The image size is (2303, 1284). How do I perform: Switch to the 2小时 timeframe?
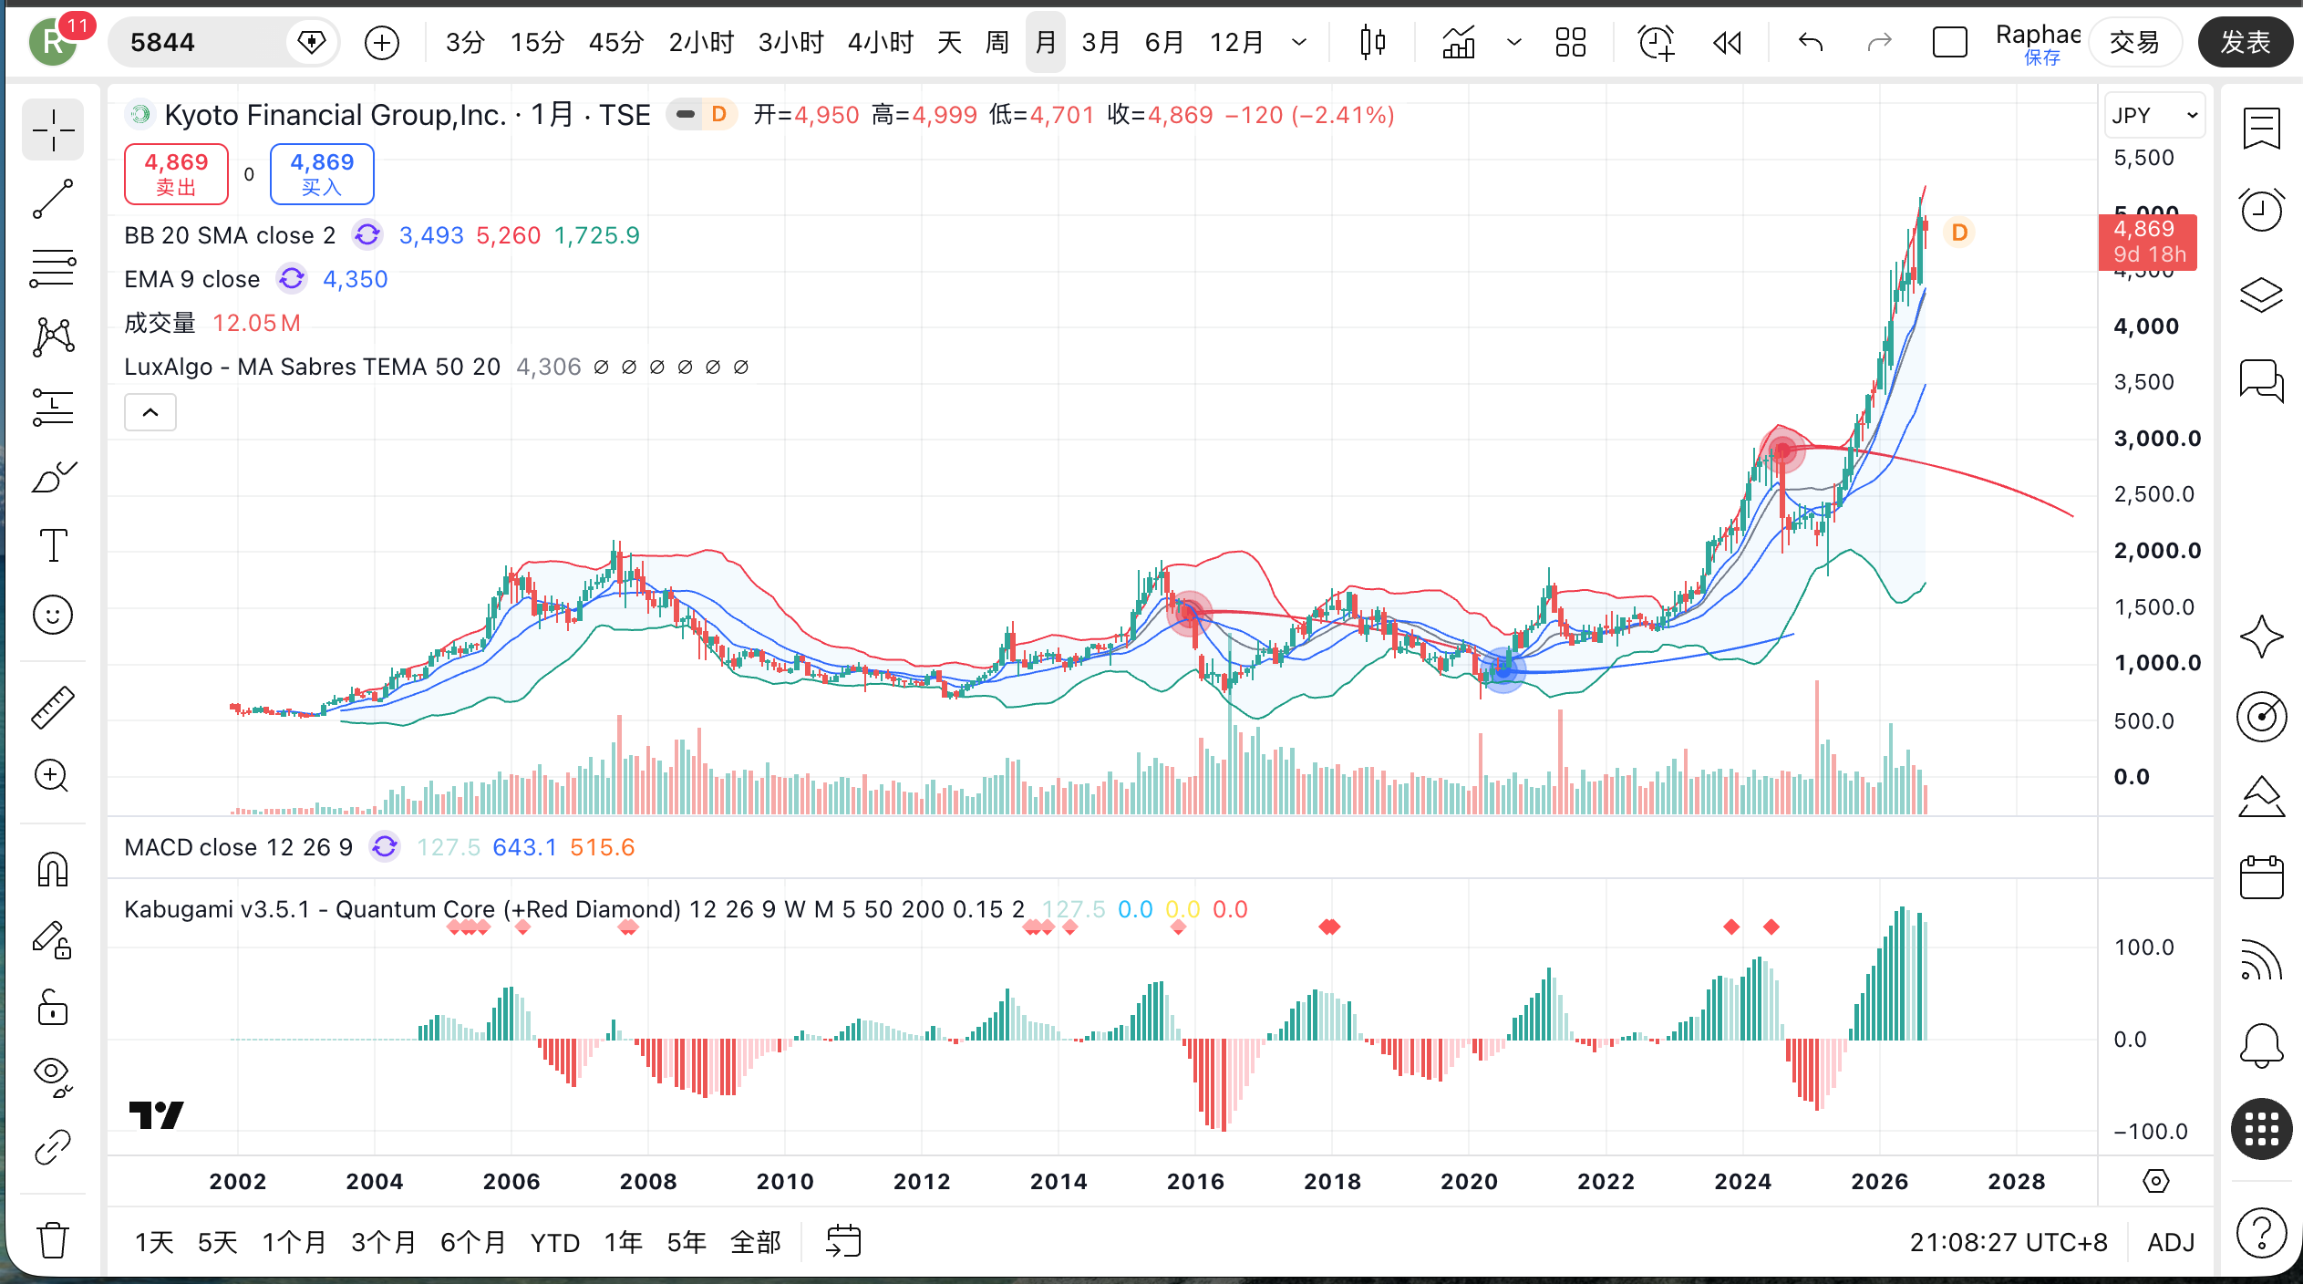tap(701, 42)
